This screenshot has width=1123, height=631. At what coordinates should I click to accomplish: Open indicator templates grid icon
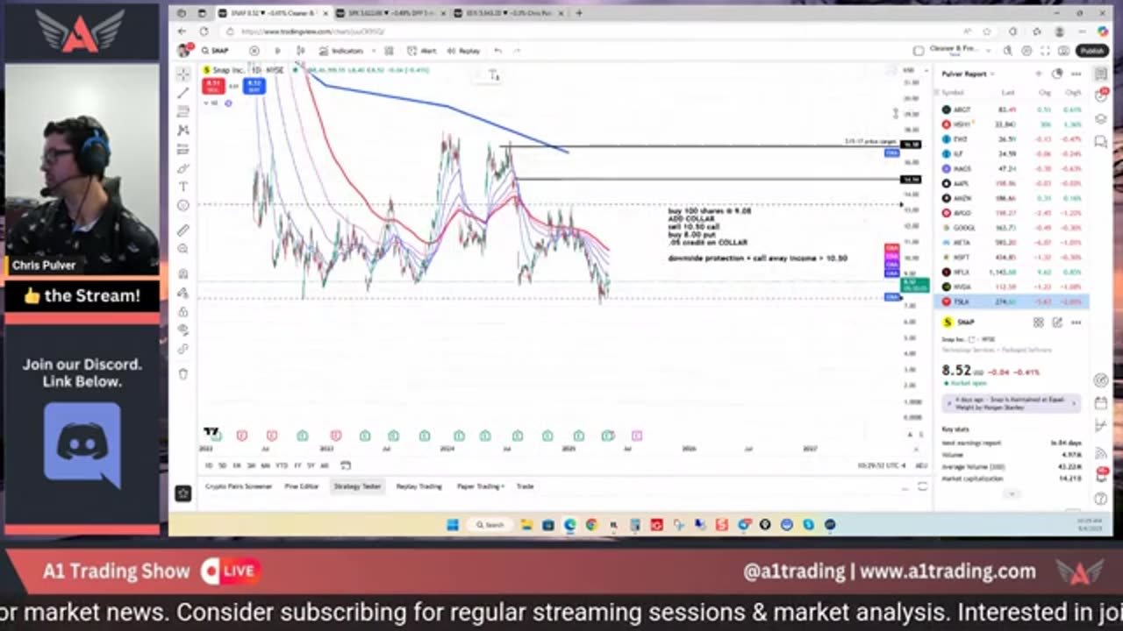click(389, 51)
